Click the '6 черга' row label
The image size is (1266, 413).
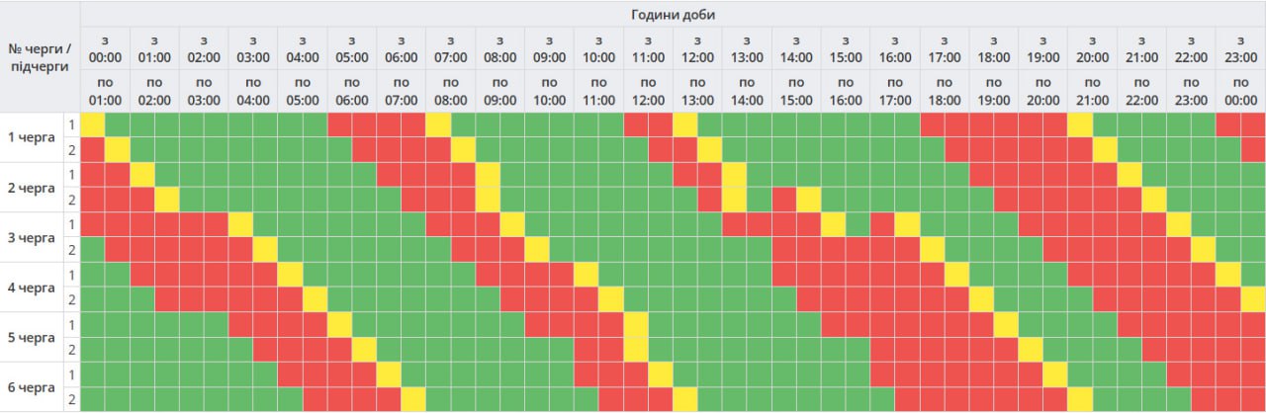tap(32, 386)
